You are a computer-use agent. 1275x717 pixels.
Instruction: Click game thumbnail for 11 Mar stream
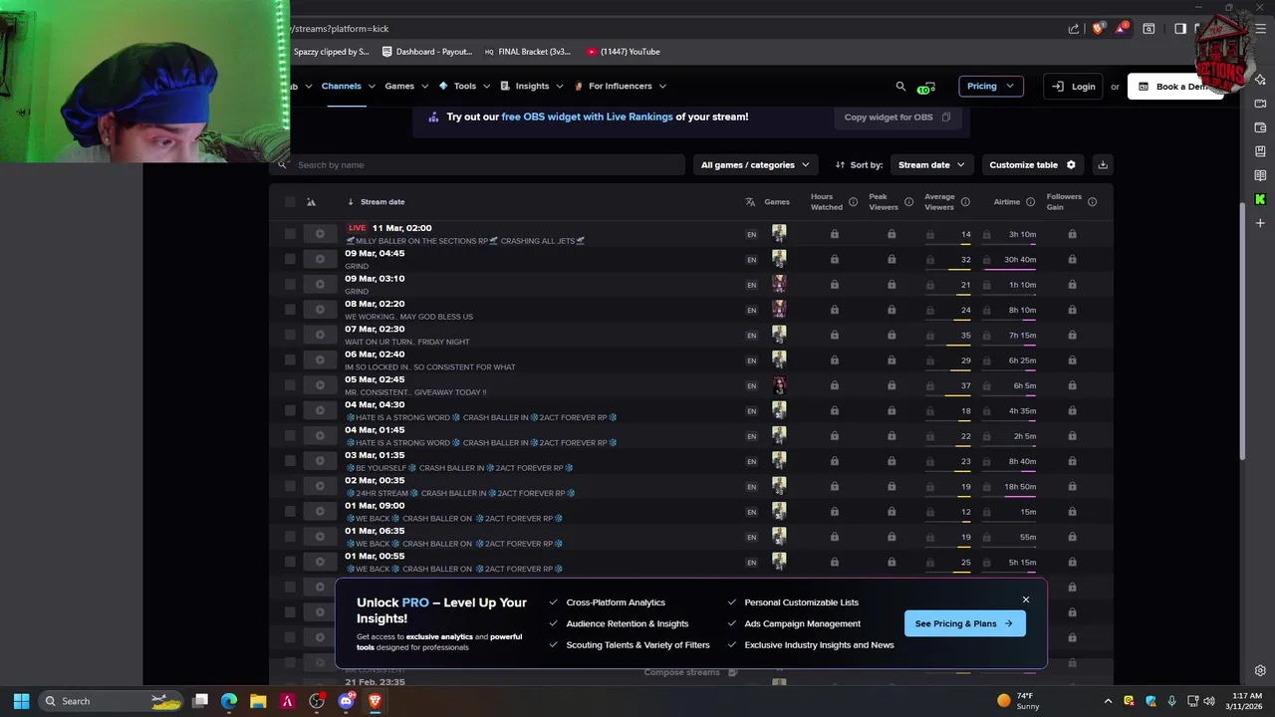pyautogui.click(x=779, y=234)
